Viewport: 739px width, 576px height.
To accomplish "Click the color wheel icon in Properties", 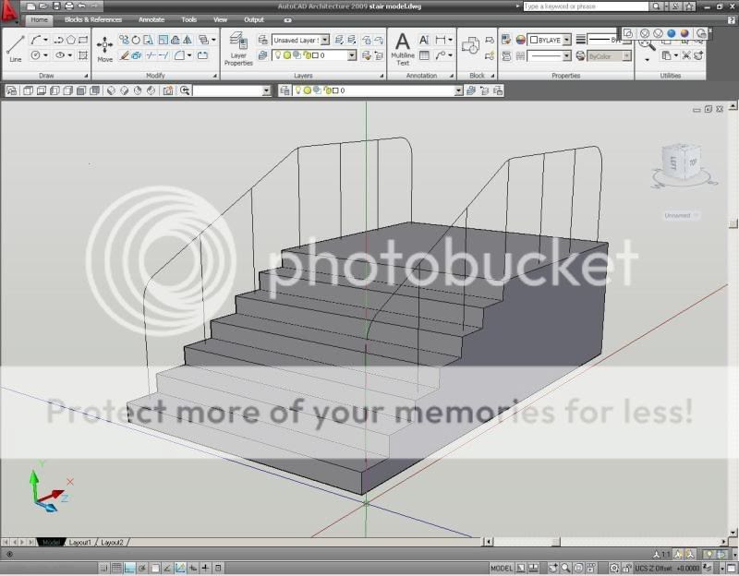I will [x=520, y=40].
